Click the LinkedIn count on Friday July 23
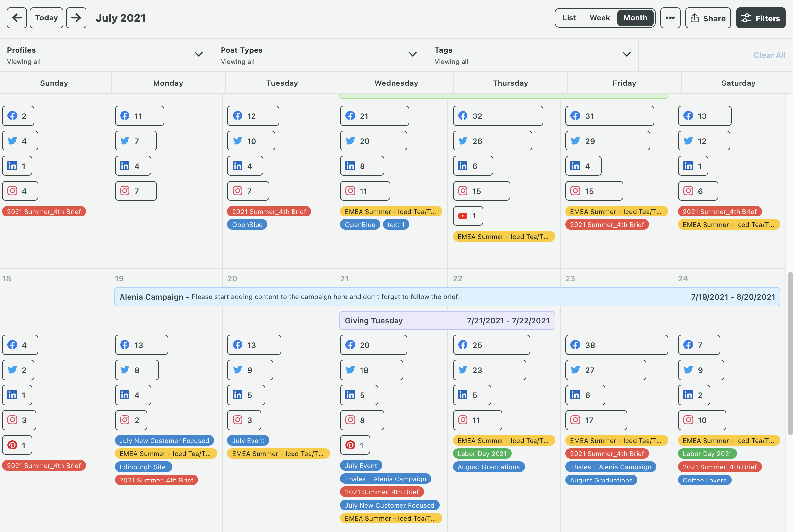The width and height of the screenshot is (793, 532). coord(585,395)
